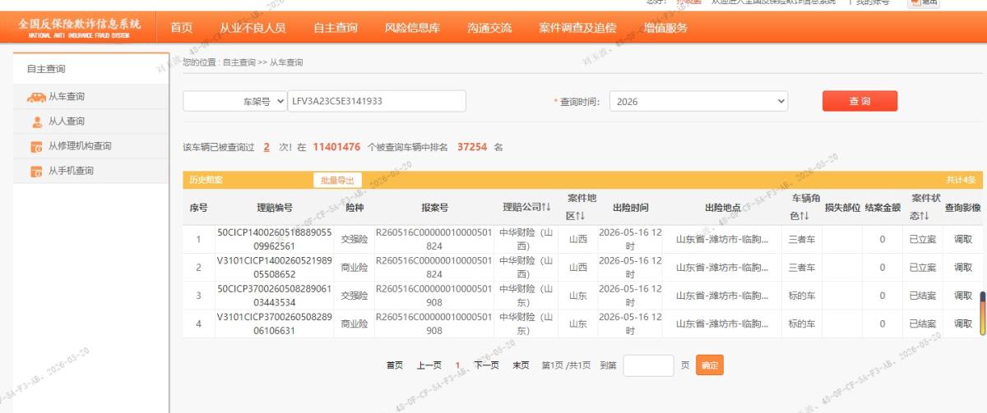This screenshot has width=987, height=413.
Task: Open the 案件调查及追偿 menu
Action: click(577, 28)
